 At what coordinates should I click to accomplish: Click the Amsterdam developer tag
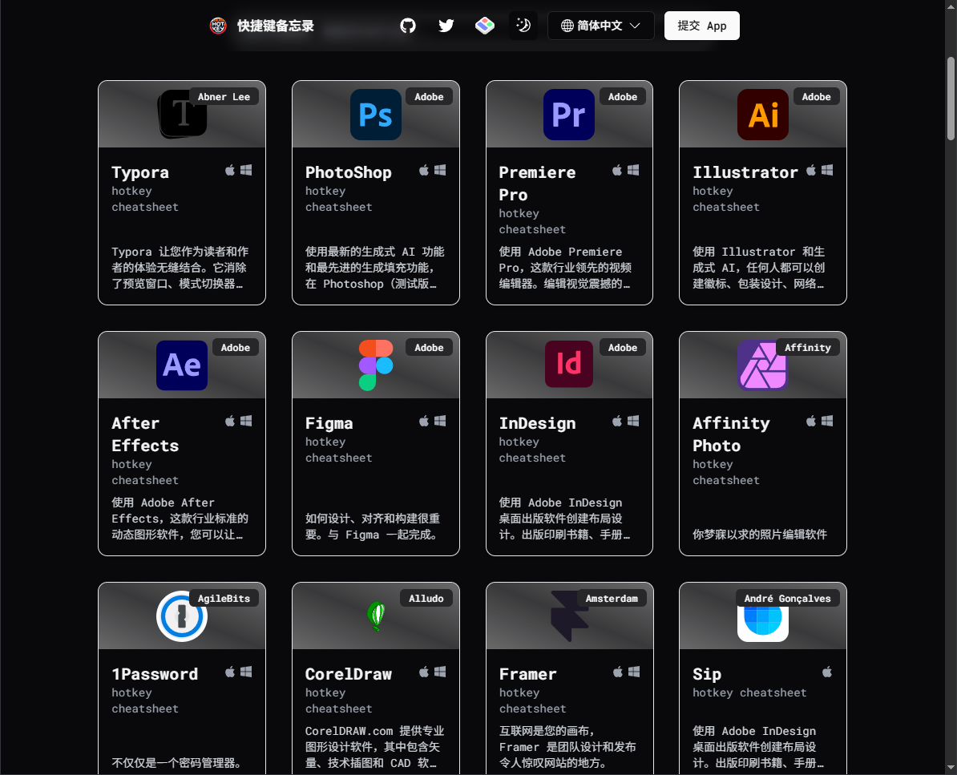point(612,598)
